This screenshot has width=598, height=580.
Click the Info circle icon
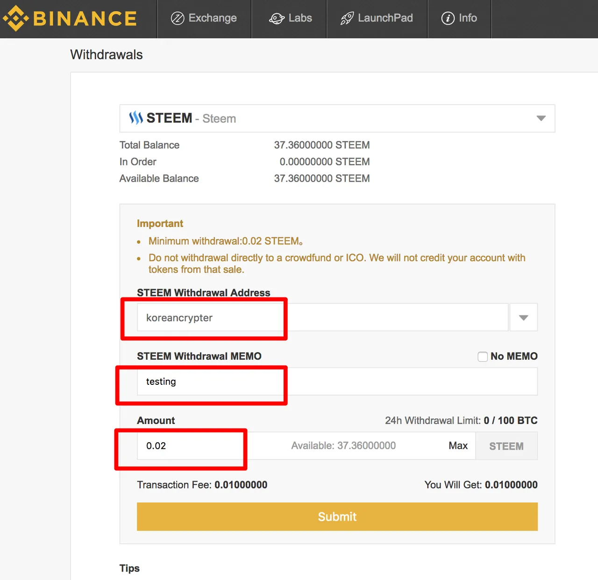tap(448, 18)
